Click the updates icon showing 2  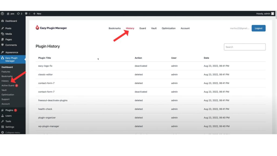pyautogui.click(x=18, y=14)
